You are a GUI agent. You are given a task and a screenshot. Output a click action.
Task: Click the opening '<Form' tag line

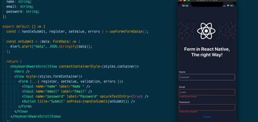[71, 81]
